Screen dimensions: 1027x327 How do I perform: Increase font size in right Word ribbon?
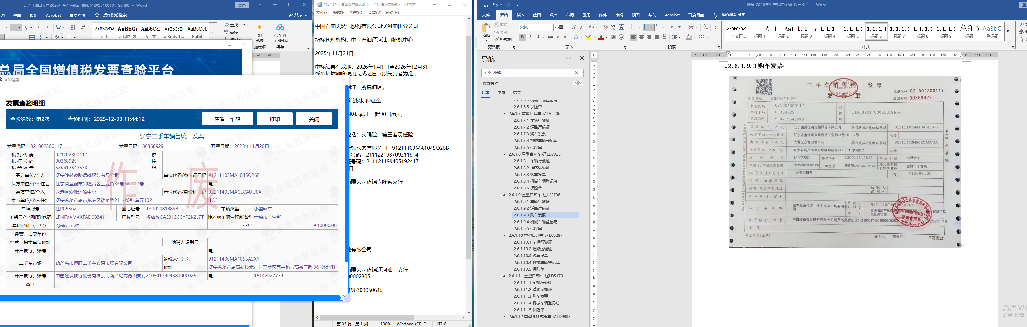[x=574, y=27]
